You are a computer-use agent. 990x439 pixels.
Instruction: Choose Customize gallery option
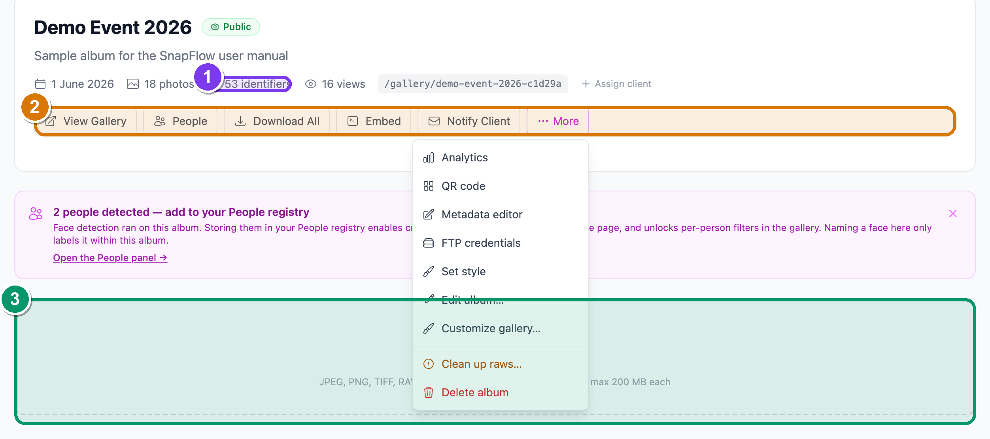pos(500,328)
